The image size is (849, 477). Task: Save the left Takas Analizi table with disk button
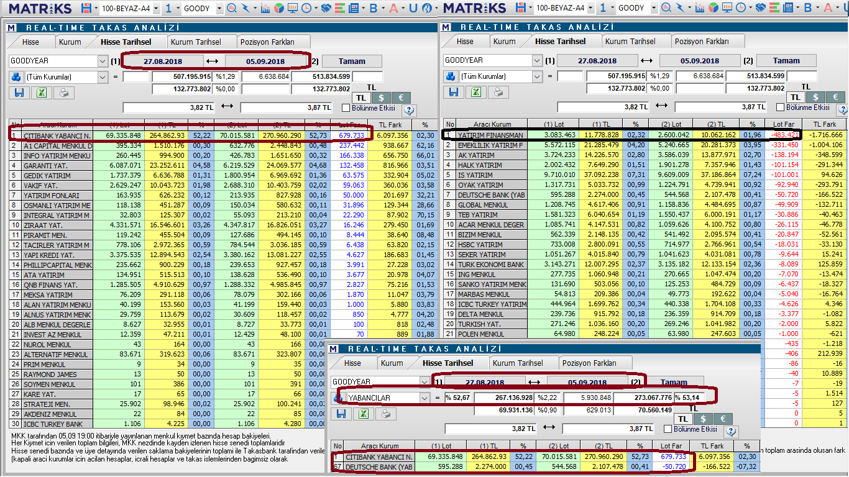[19, 92]
